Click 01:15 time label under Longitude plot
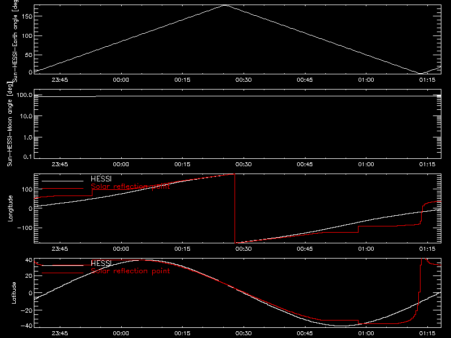The width and height of the screenshot is (451, 338). pos(427,249)
